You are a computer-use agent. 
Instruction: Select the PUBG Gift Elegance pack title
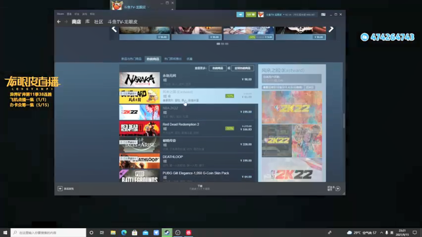(196, 173)
